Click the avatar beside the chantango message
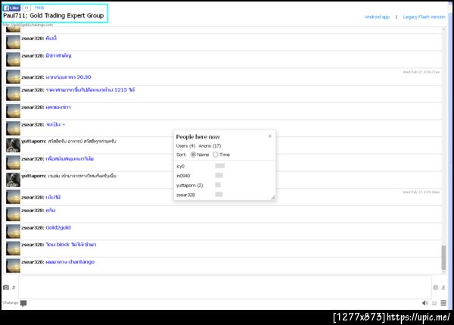454x325 pixels. (13, 266)
